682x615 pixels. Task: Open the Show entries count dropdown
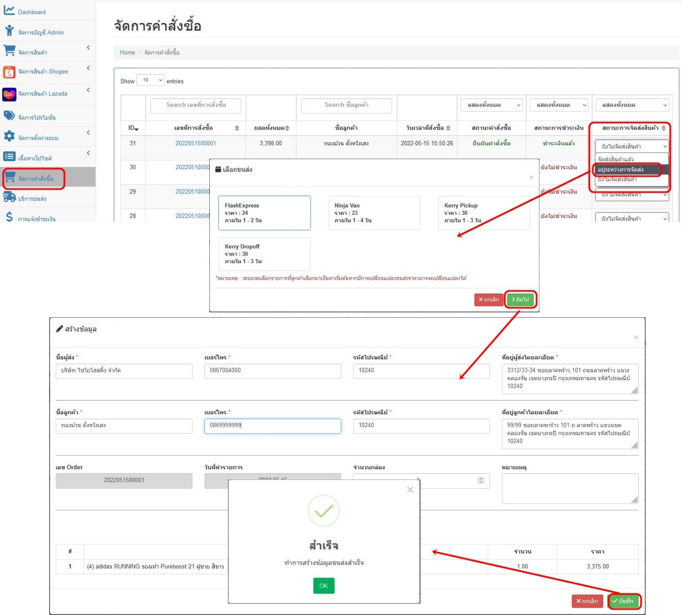[150, 80]
